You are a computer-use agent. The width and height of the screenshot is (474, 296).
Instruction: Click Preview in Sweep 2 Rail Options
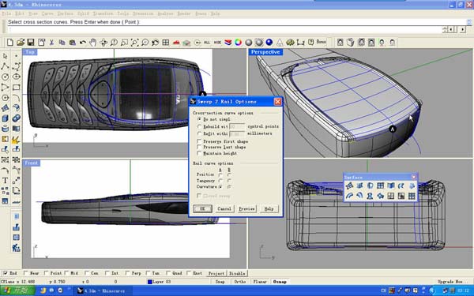tap(246, 208)
